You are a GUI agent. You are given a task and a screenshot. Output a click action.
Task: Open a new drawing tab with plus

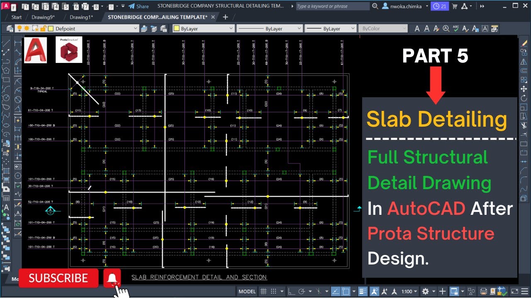click(225, 17)
